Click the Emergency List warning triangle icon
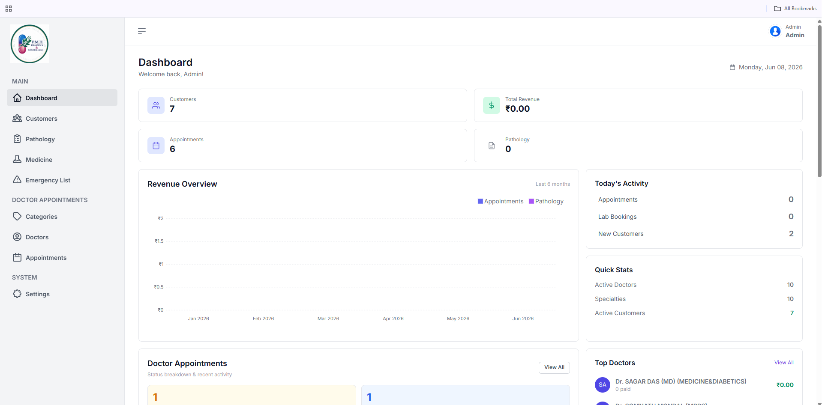The image size is (822, 405). 17,180
